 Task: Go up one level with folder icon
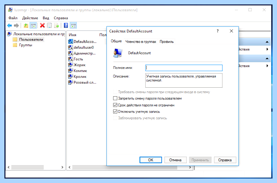click(26, 26)
